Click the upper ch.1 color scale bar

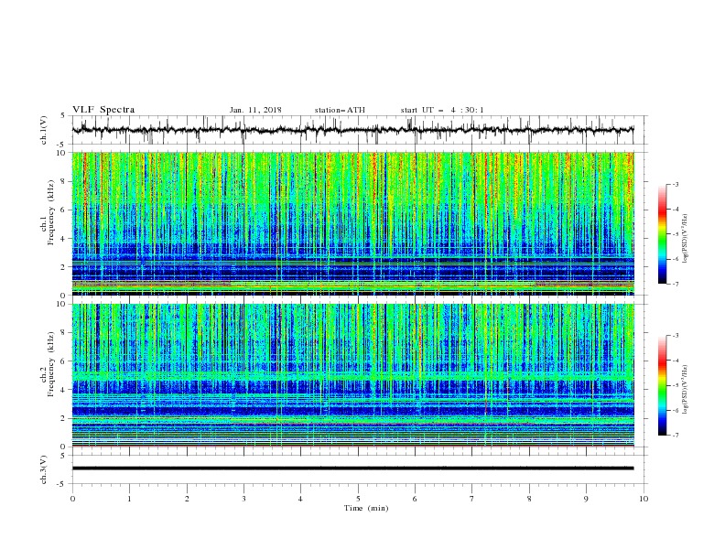point(662,234)
